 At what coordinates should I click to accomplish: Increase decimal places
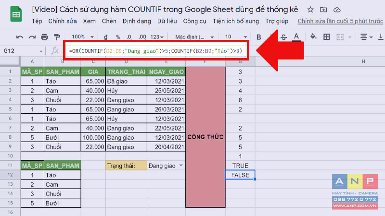click(142, 37)
